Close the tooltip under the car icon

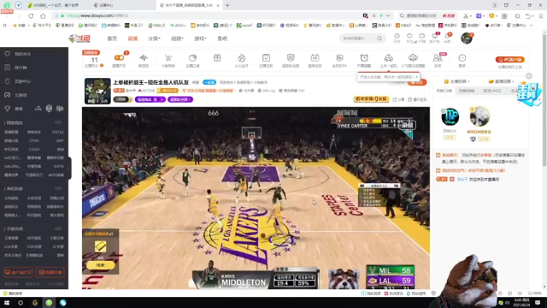click(x=416, y=76)
